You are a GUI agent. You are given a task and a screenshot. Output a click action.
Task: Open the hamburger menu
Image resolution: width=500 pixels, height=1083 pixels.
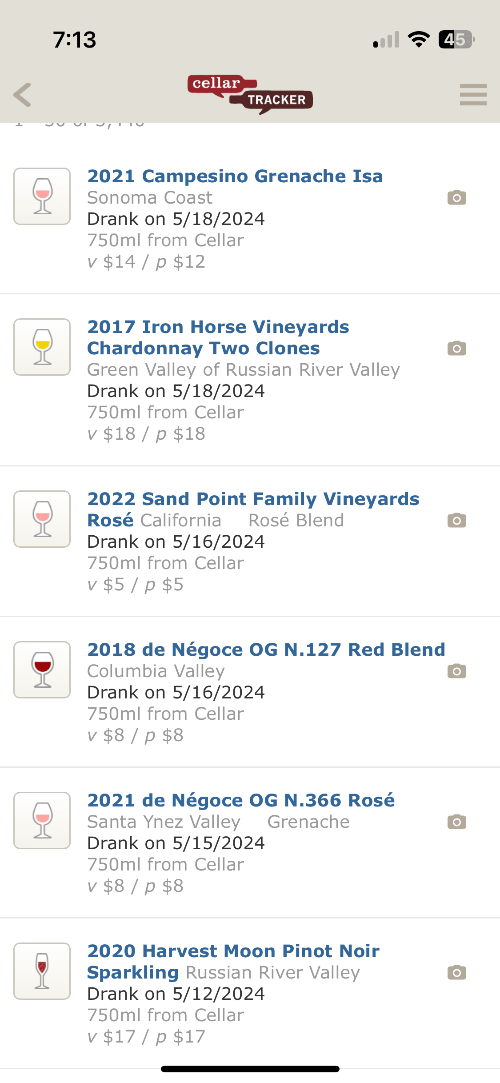473,95
